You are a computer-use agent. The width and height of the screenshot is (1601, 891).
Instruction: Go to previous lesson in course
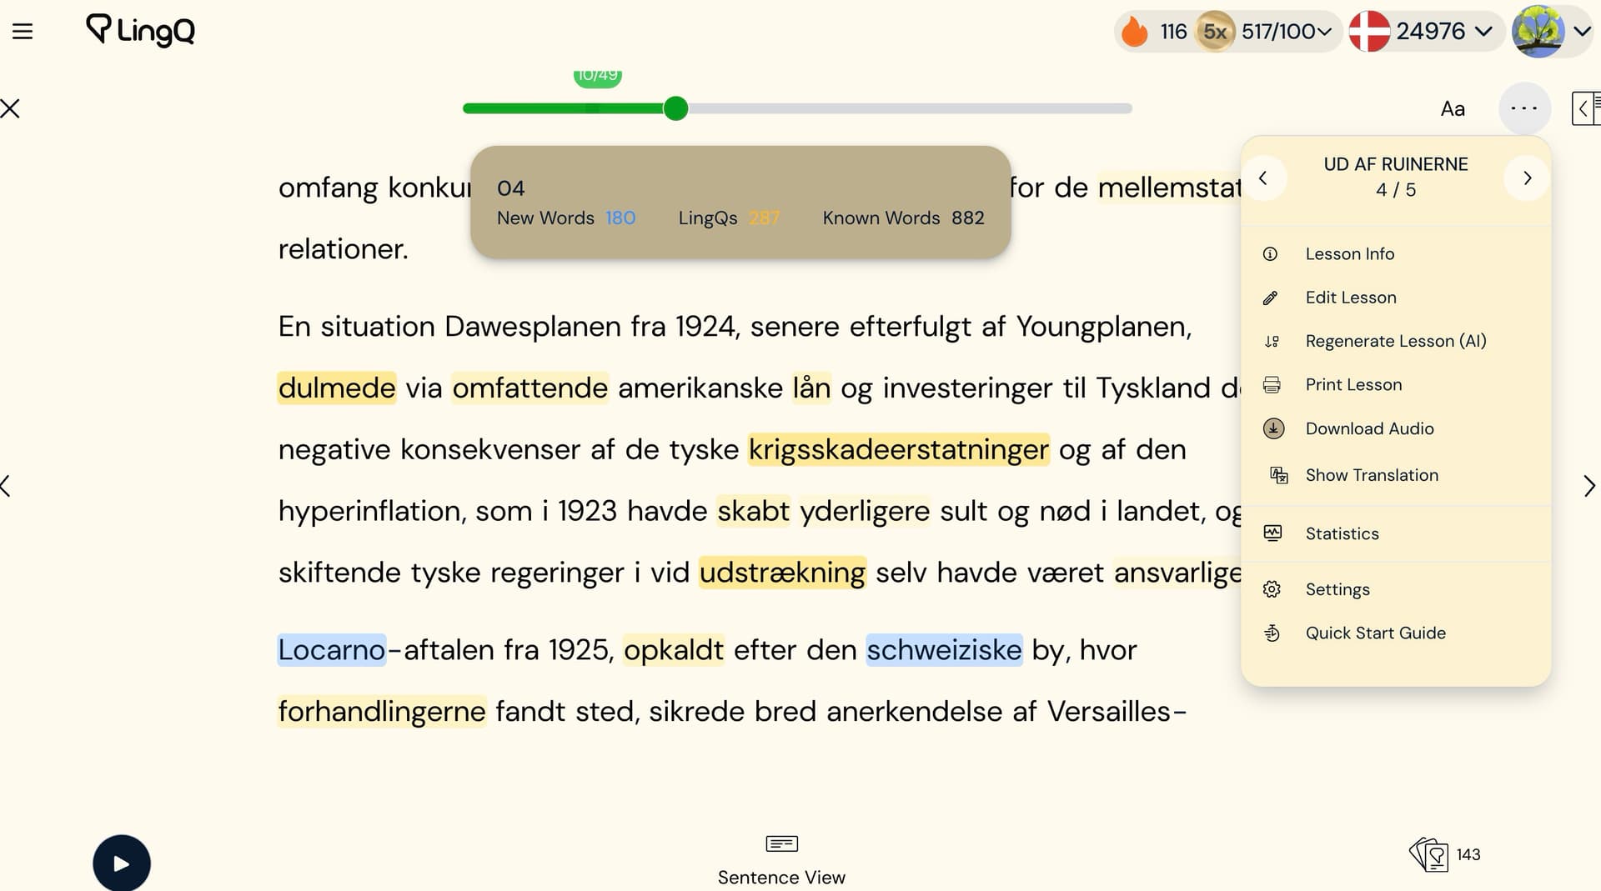click(x=1263, y=178)
